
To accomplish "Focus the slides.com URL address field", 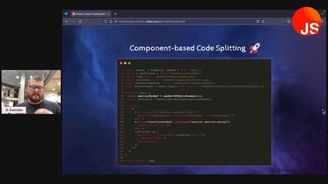I will (x=184, y=21).
